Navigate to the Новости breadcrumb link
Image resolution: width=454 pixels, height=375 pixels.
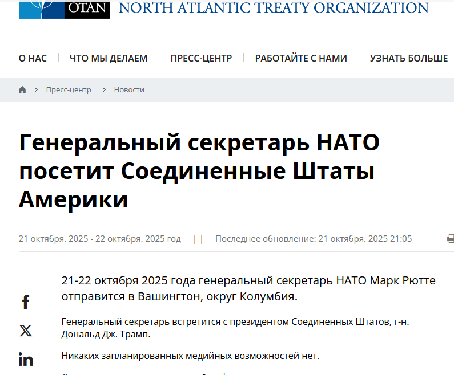(129, 90)
